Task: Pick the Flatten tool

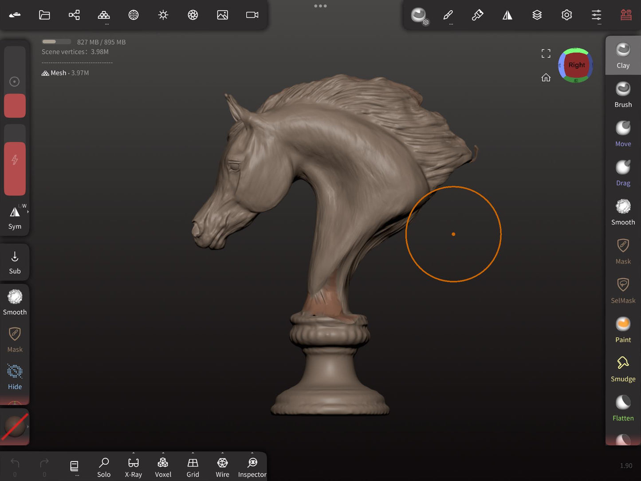Action: [623, 408]
